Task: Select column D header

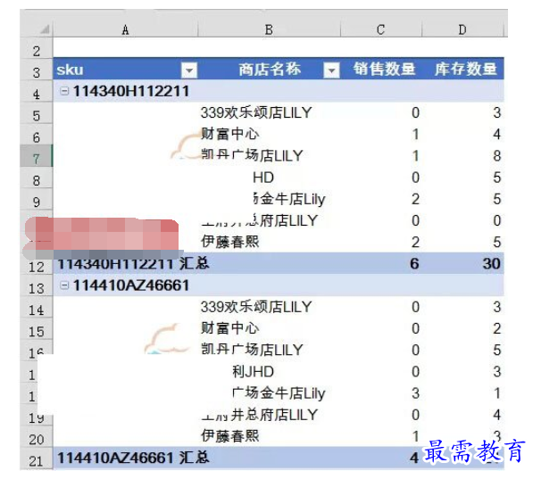Action: coord(462,30)
